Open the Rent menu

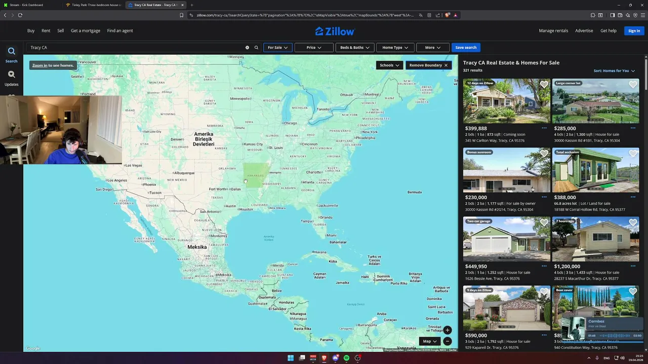[x=46, y=31]
